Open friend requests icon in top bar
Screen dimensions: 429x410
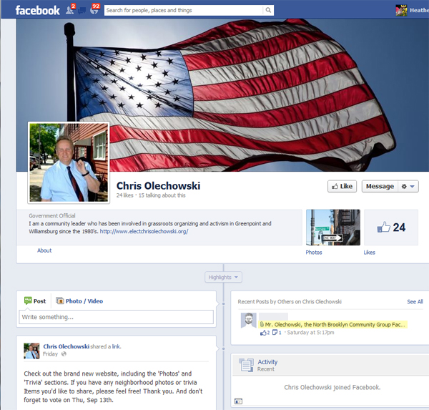click(x=69, y=10)
